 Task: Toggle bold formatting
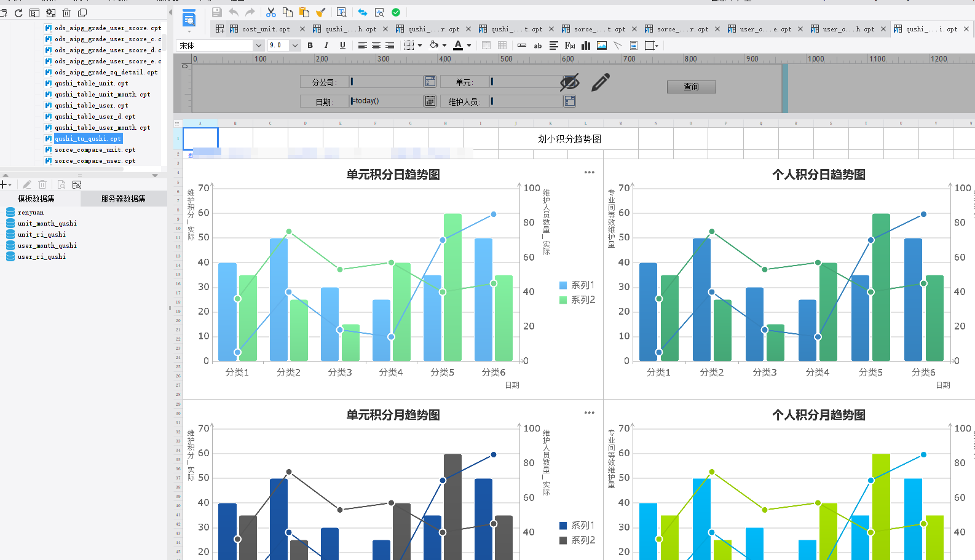point(310,45)
